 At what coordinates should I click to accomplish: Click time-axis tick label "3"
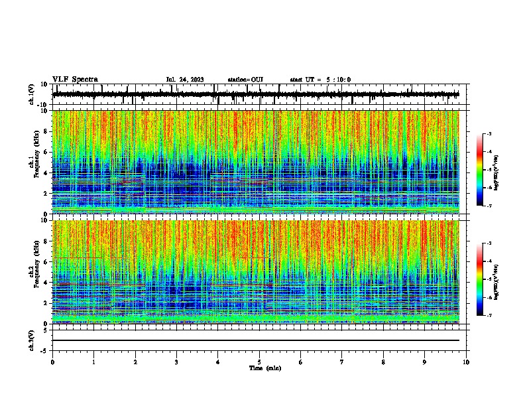[176, 362]
